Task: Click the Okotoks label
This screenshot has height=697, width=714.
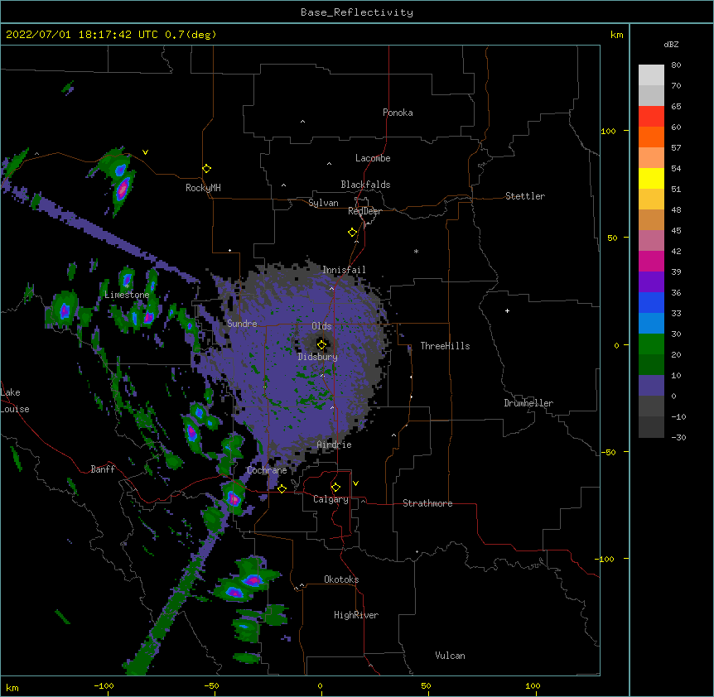Action: pyautogui.click(x=341, y=579)
